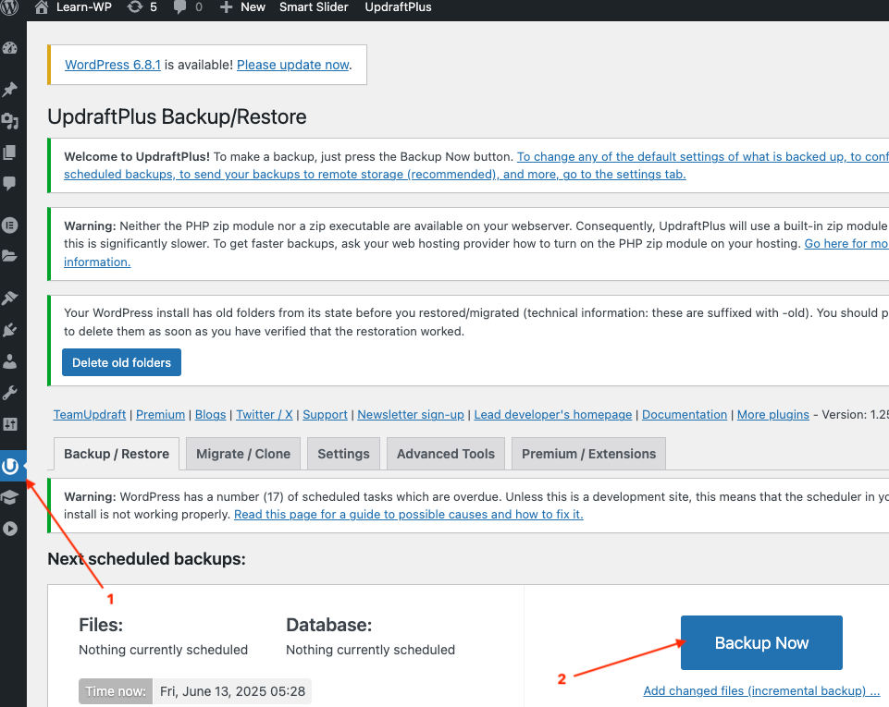Open Templates folder sidebar icon
Screen dimensions: 889x707
point(10,256)
